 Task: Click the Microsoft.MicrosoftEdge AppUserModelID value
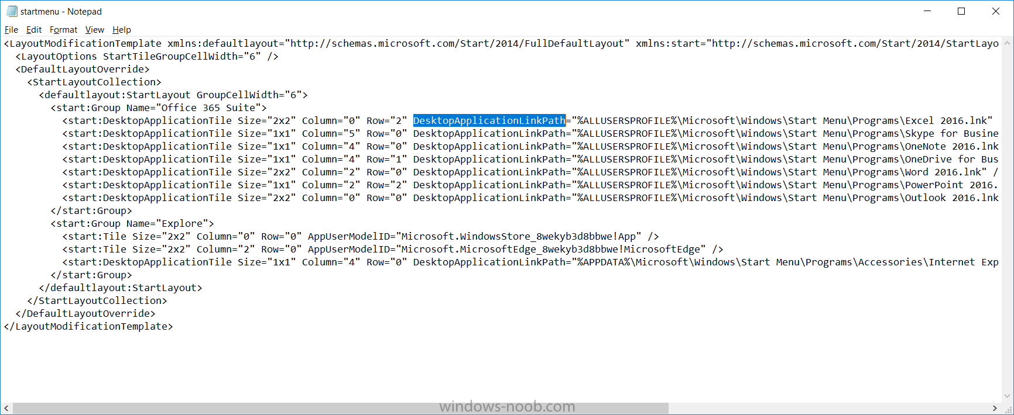[x=551, y=249]
